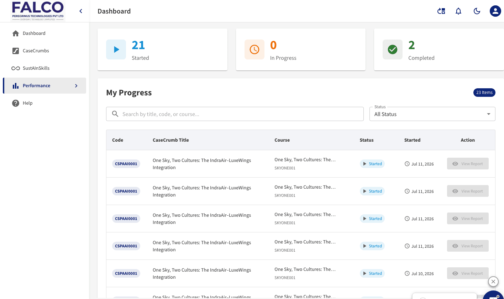Click the Course column header
The height and width of the screenshot is (299, 504).
click(x=282, y=140)
